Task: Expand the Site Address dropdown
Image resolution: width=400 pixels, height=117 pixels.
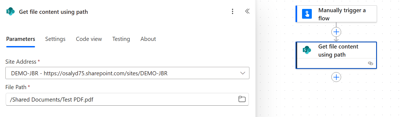Action: [x=243, y=73]
